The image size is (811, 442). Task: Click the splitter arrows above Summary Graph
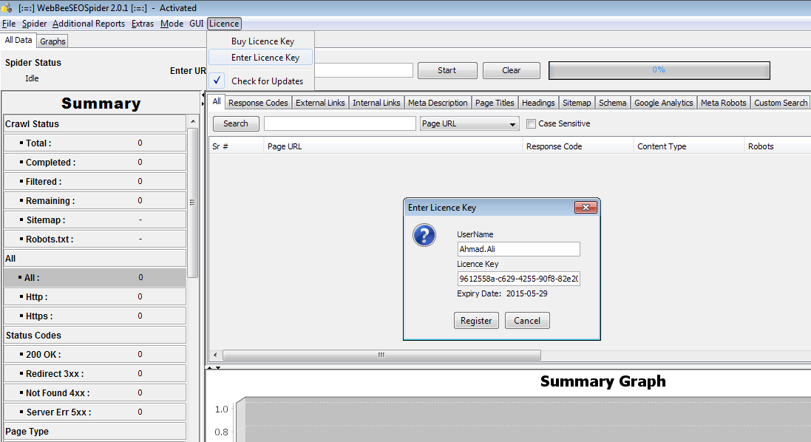pos(214,367)
